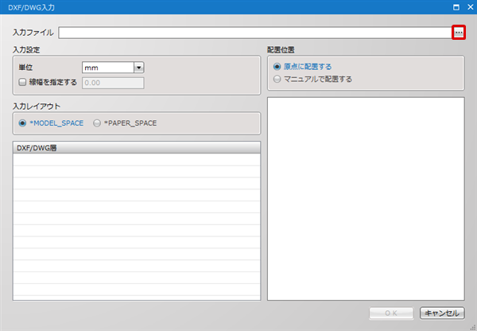Open the 単位 dropdown arrow

pyautogui.click(x=138, y=68)
